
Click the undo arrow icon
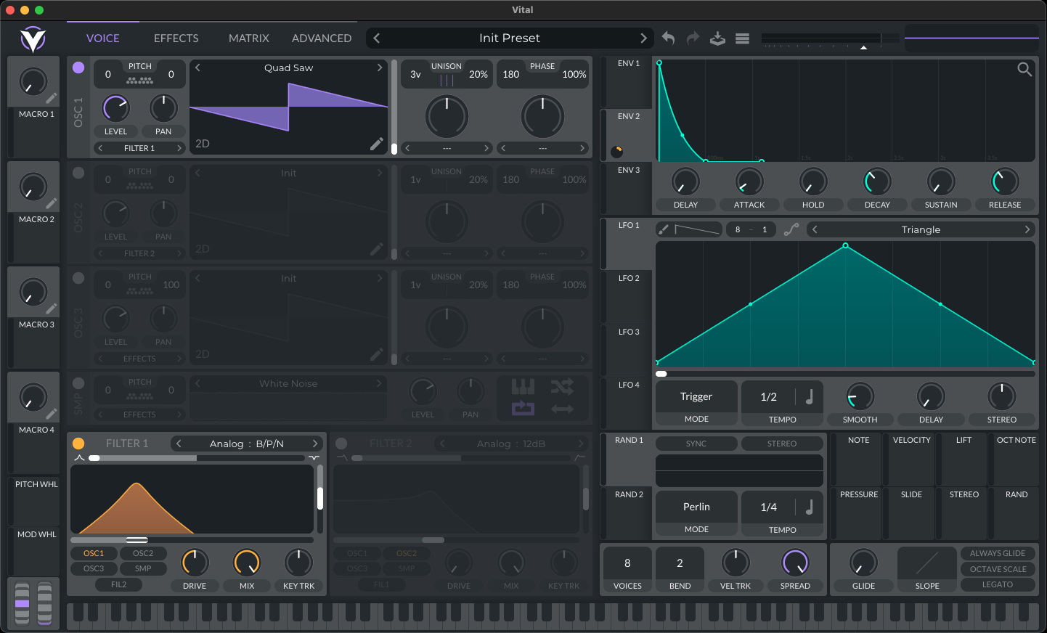click(668, 38)
